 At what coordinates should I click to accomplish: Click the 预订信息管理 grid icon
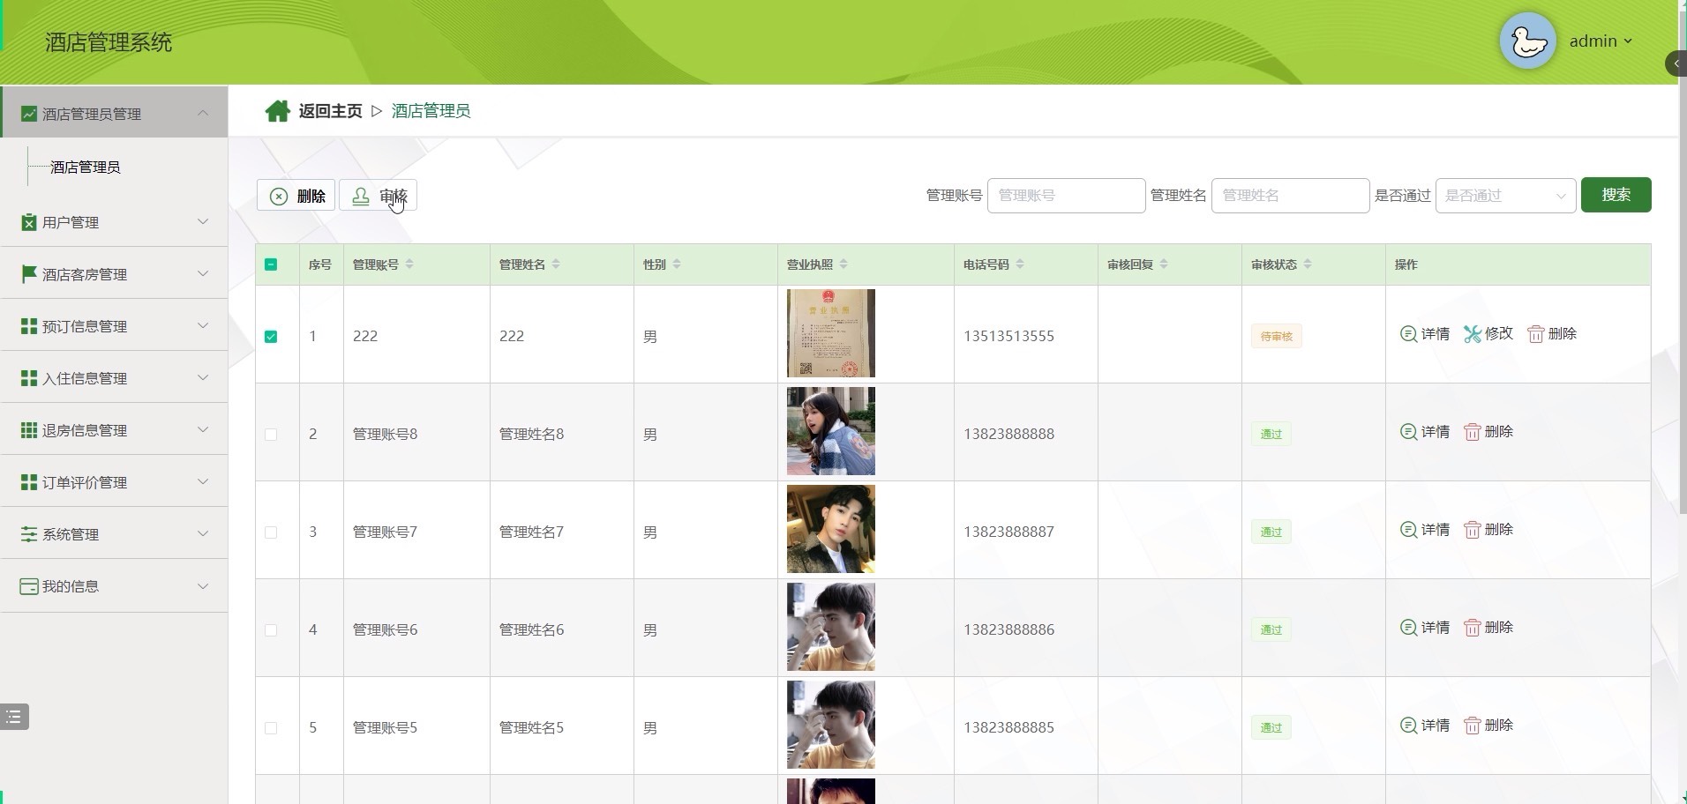click(x=29, y=326)
